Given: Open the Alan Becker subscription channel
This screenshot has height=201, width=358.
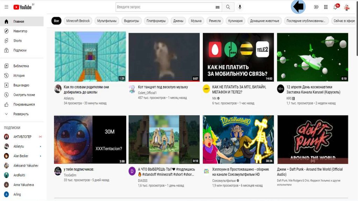Looking at the screenshot, I should pos(21,156).
